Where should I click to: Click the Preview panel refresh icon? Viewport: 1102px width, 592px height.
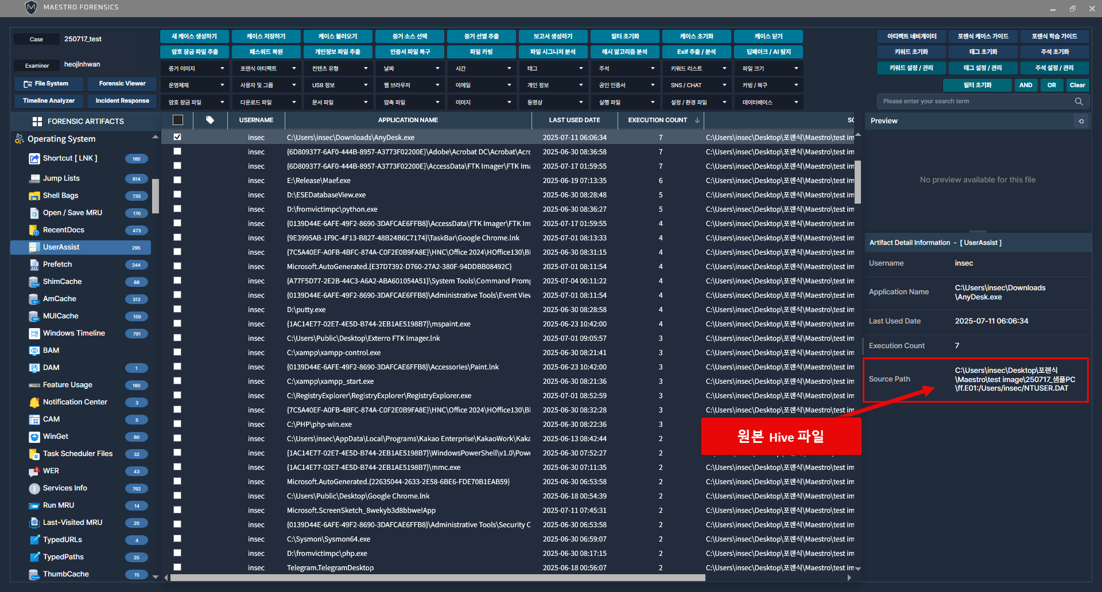pos(1081,121)
